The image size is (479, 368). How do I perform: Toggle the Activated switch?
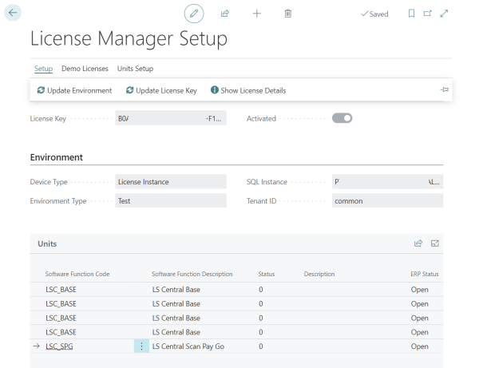342,118
